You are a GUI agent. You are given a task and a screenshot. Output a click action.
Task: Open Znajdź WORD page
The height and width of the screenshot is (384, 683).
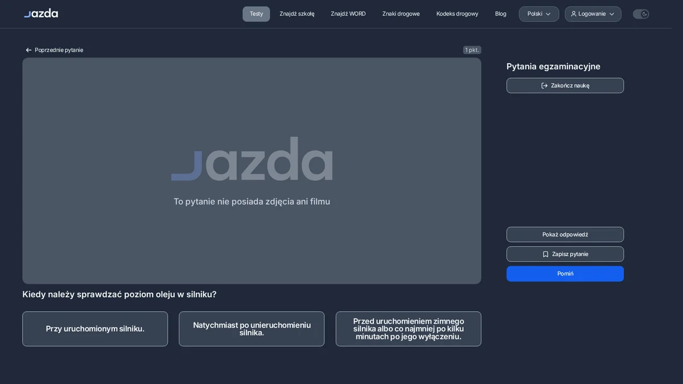(x=348, y=14)
